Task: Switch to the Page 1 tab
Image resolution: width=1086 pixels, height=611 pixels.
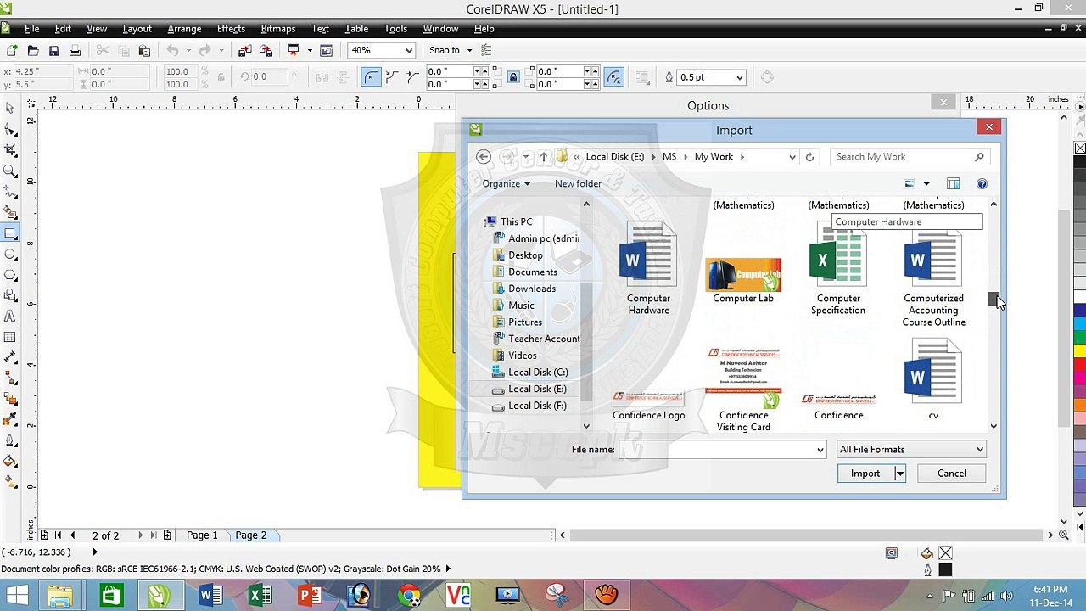Action: click(x=202, y=535)
